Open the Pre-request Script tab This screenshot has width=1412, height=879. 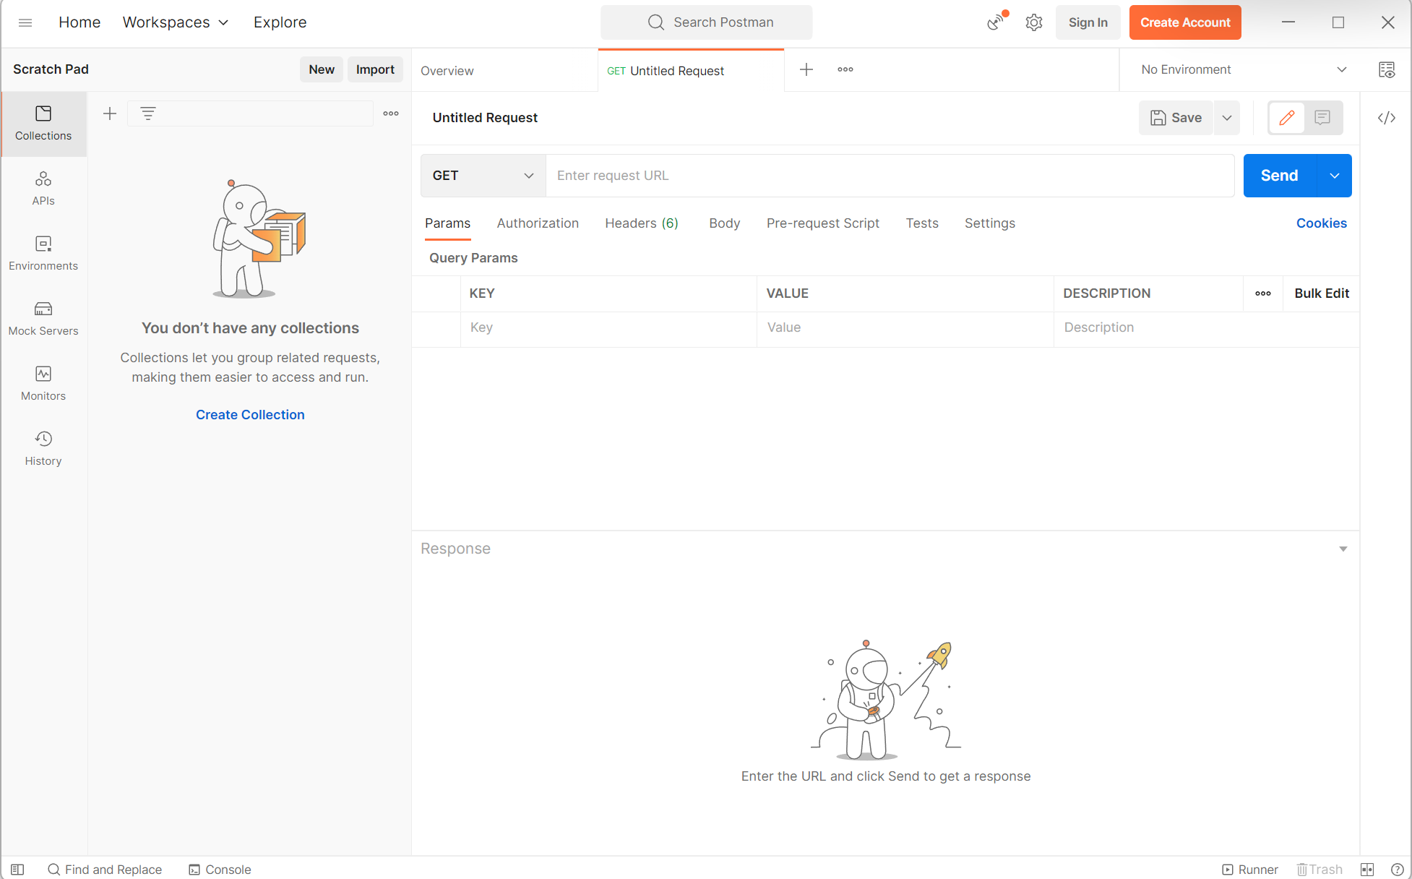pyautogui.click(x=822, y=223)
